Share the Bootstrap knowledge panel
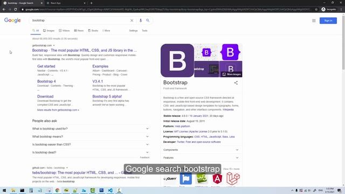The image size is (345, 194). [236, 83]
